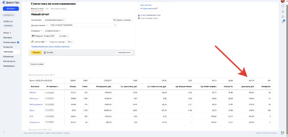Open the МК/ключи campaign link
Screen dimensions: 288x137
click(34, 99)
